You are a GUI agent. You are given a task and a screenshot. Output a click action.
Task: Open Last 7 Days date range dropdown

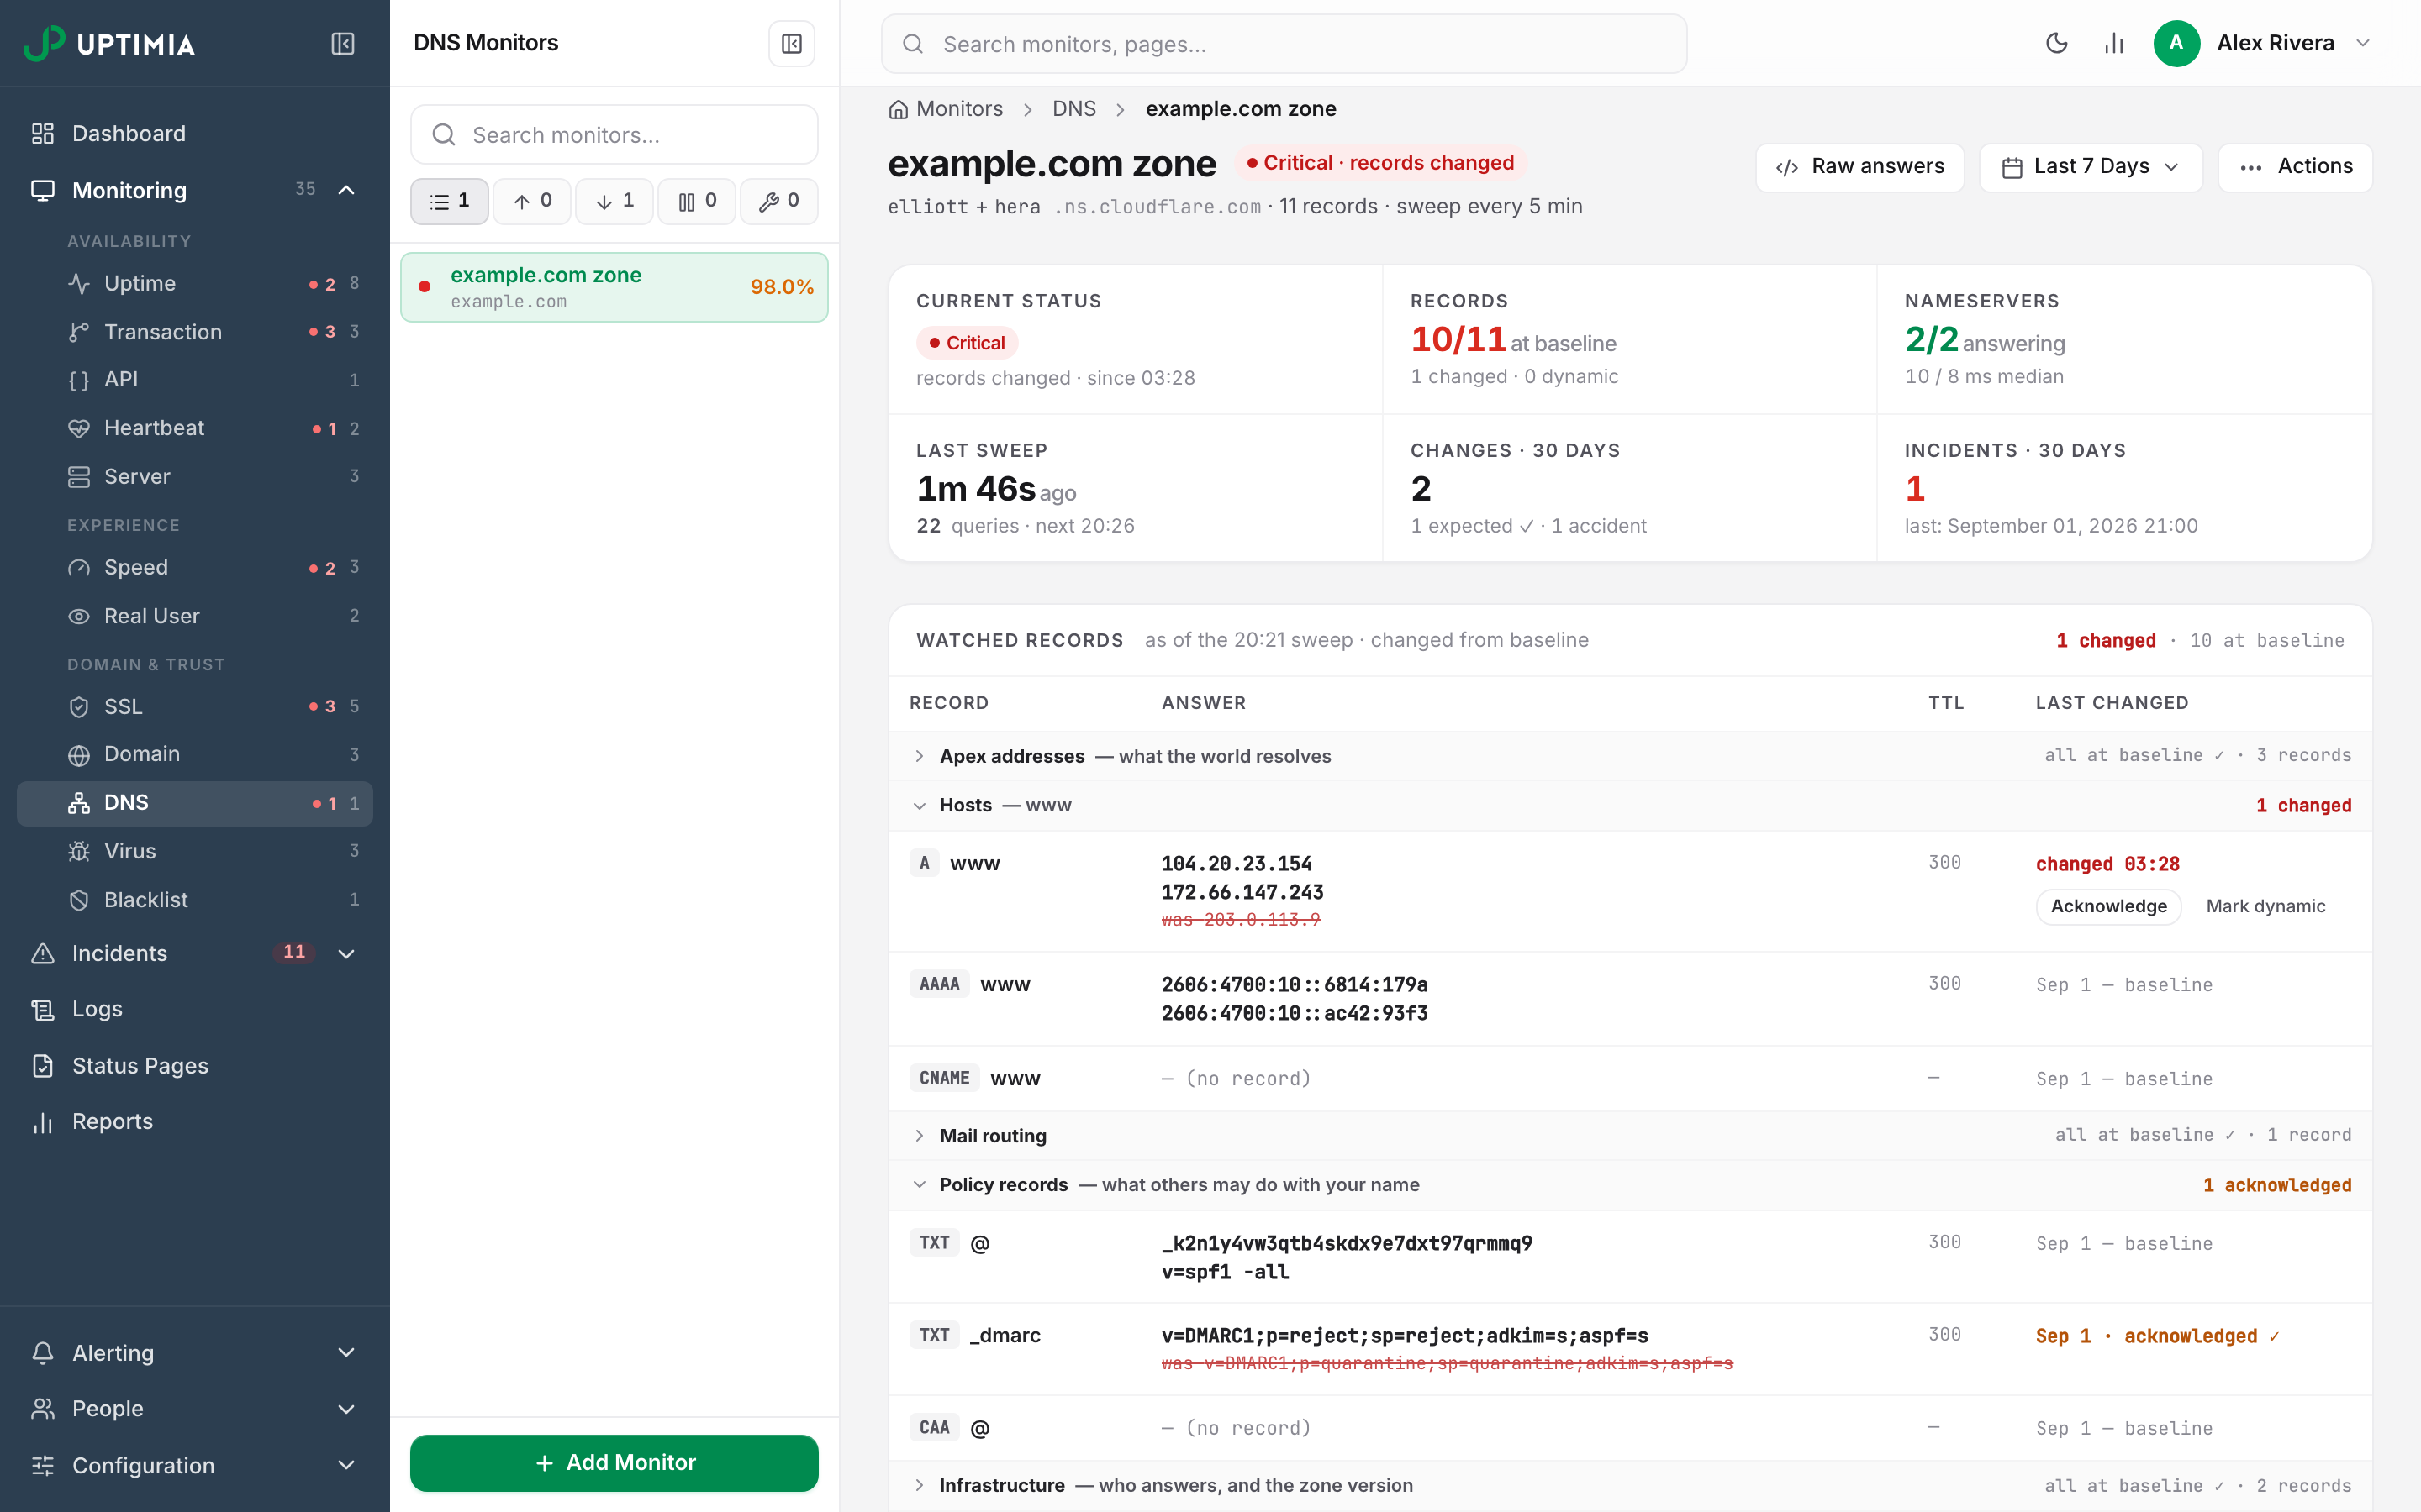(2091, 167)
